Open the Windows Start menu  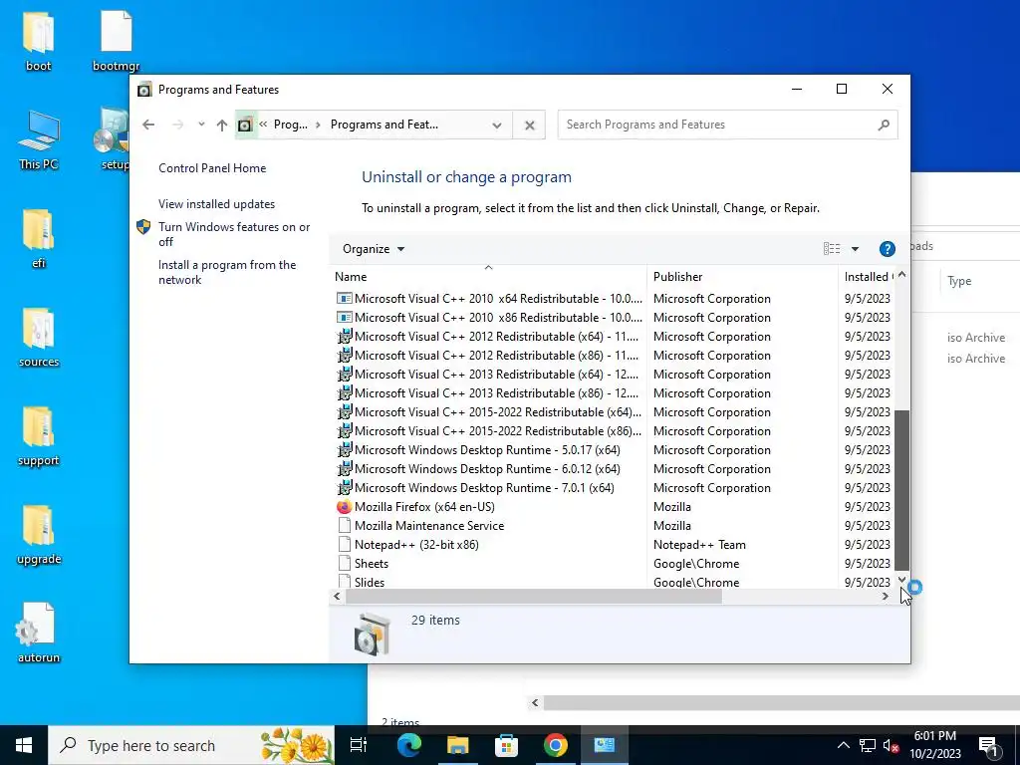pyautogui.click(x=24, y=745)
